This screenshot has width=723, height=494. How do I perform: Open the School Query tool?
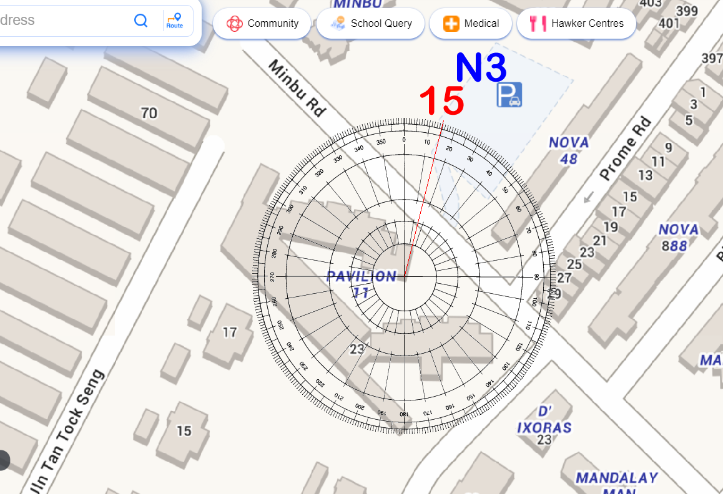pos(371,24)
